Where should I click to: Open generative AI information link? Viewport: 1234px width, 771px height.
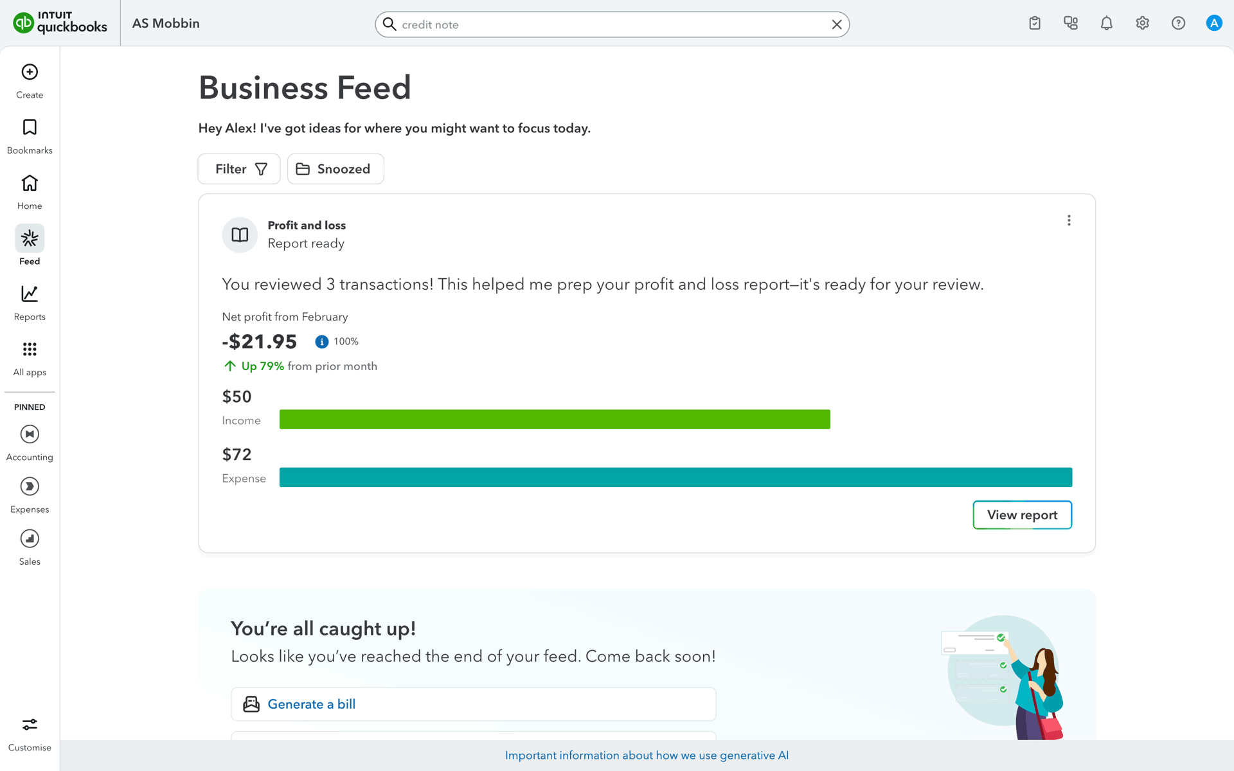coord(647,756)
